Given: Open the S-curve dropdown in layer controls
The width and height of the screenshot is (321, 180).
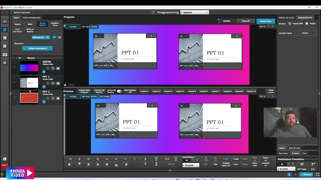Looking at the screenshot, I should [191, 165].
